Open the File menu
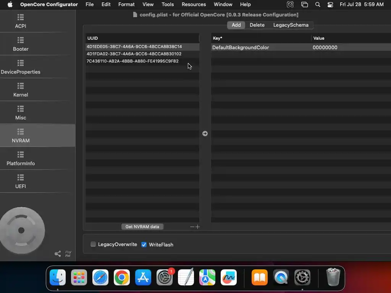Viewport: 391px width, 293px height. (x=89, y=5)
